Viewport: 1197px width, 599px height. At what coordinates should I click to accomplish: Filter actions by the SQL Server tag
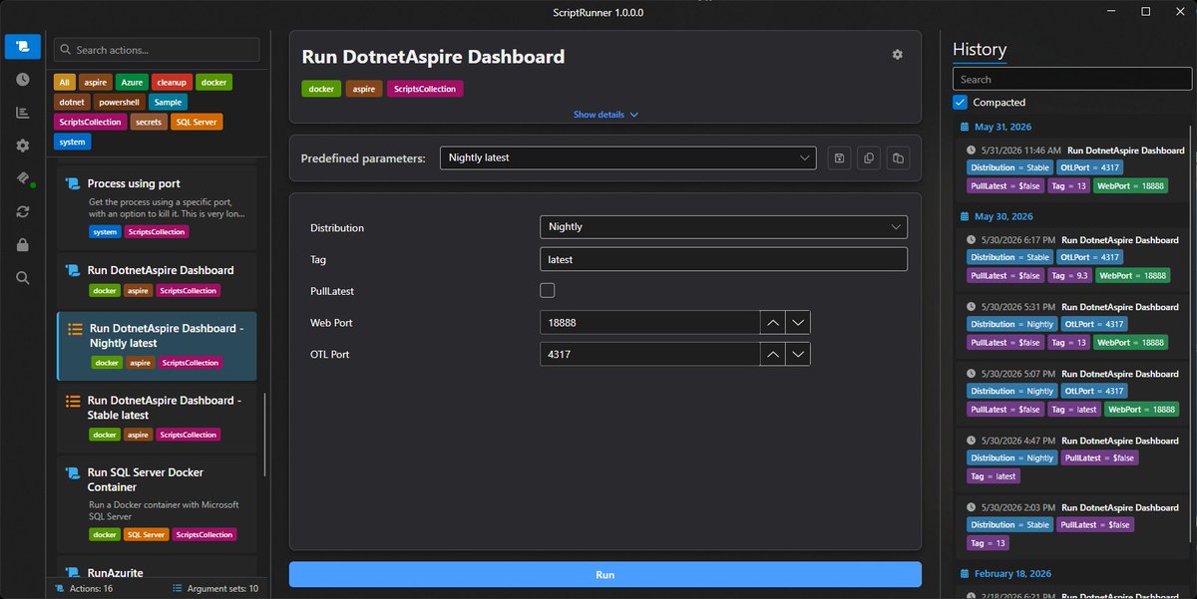197,123
